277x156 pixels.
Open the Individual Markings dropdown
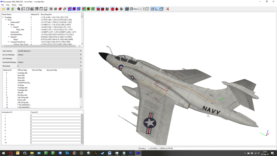click(50, 62)
